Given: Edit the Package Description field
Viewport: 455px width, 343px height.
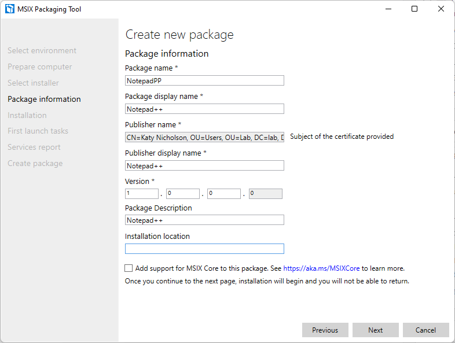Looking at the screenshot, I should (204, 220).
